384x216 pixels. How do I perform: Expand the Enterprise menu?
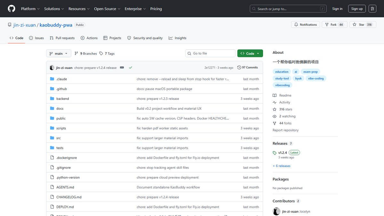coord(135,9)
